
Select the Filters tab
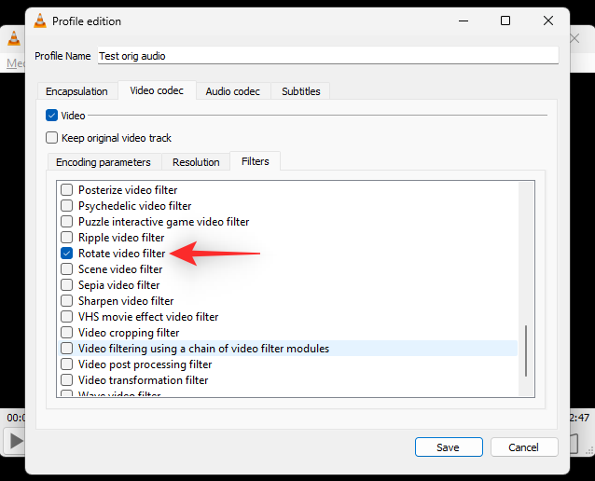coord(256,161)
